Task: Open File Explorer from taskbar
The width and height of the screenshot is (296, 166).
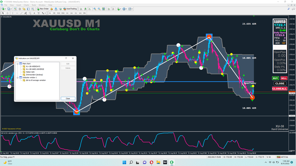Action: (158, 162)
